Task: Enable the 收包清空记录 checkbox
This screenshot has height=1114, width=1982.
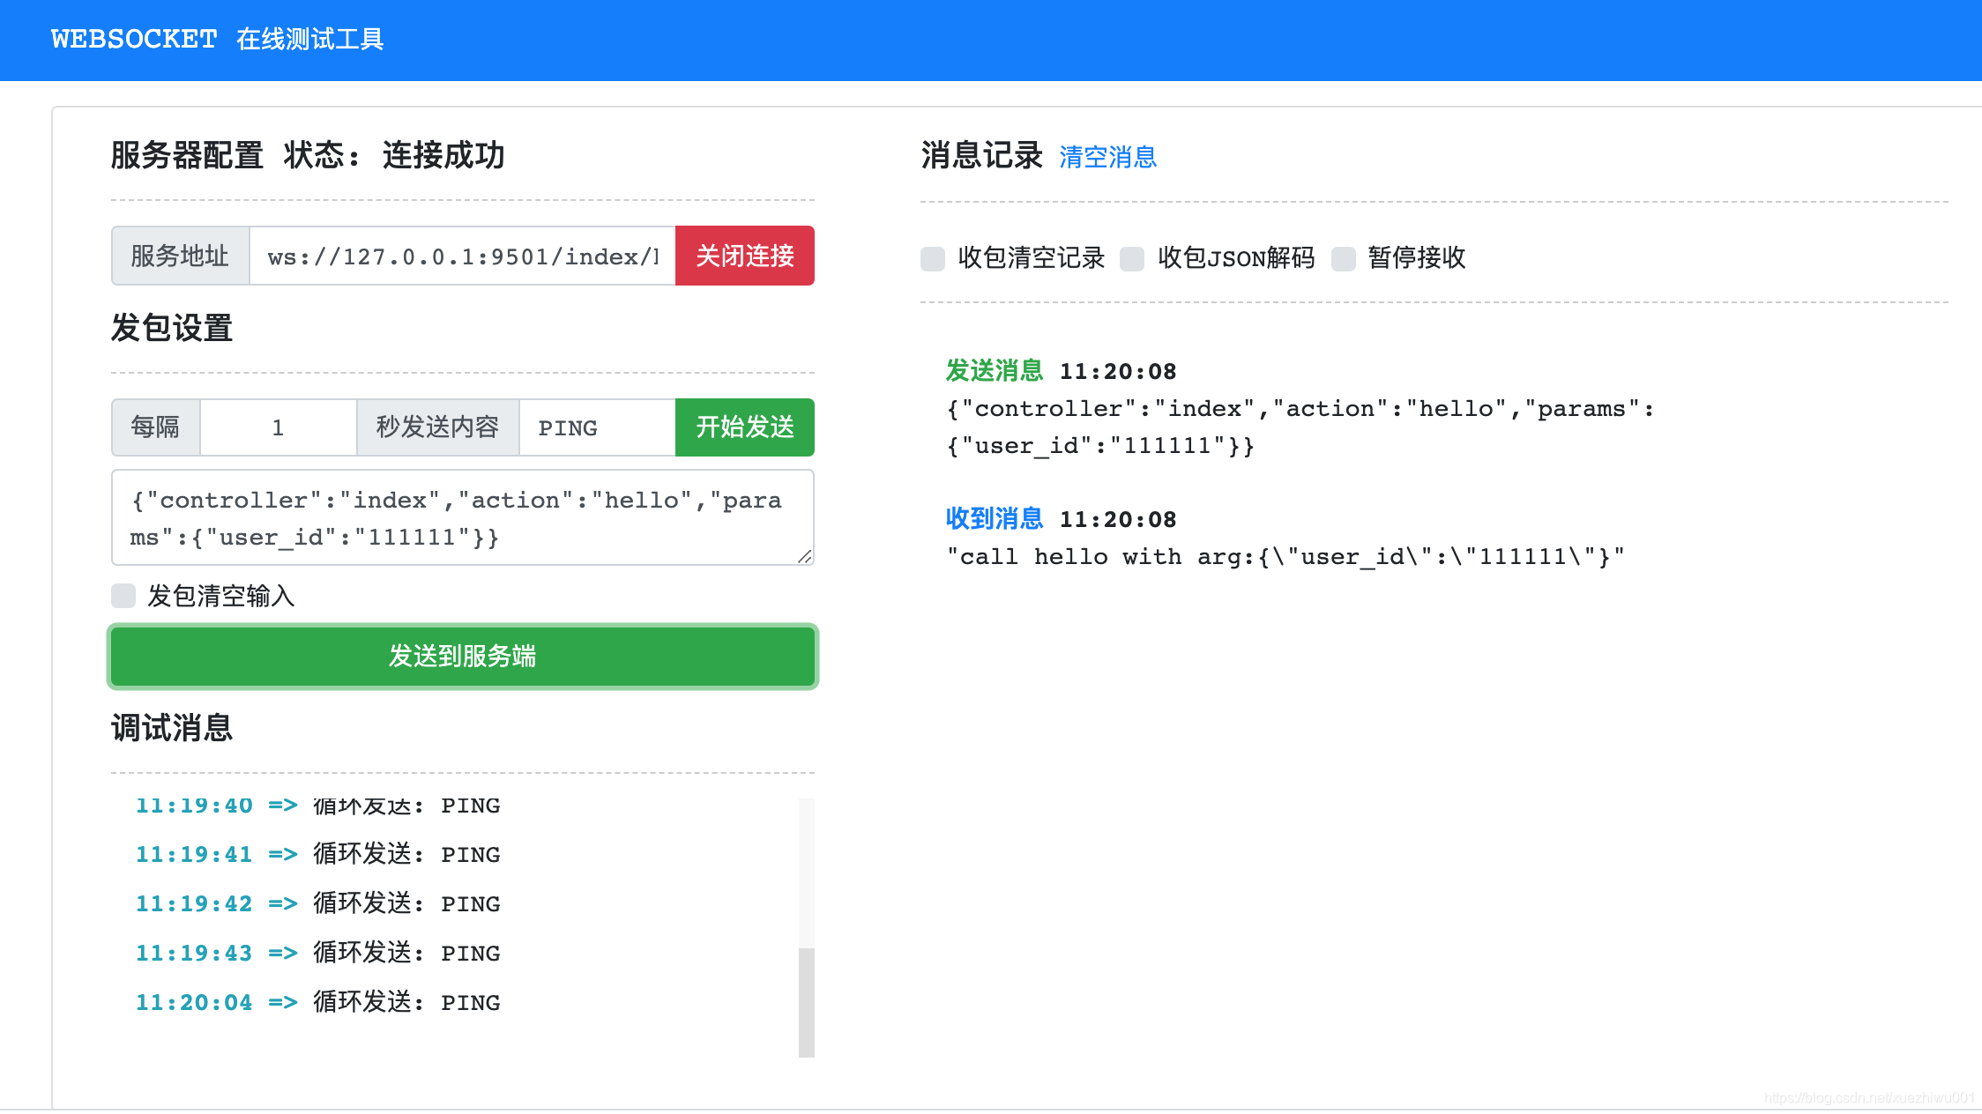Action: tap(933, 258)
